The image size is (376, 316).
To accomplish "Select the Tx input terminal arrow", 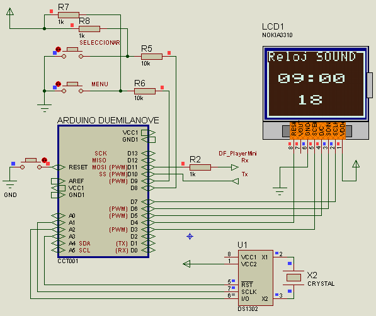I will click(x=236, y=181).
